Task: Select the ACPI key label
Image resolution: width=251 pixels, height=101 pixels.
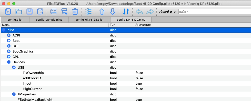Action: [x=16, y=35]
